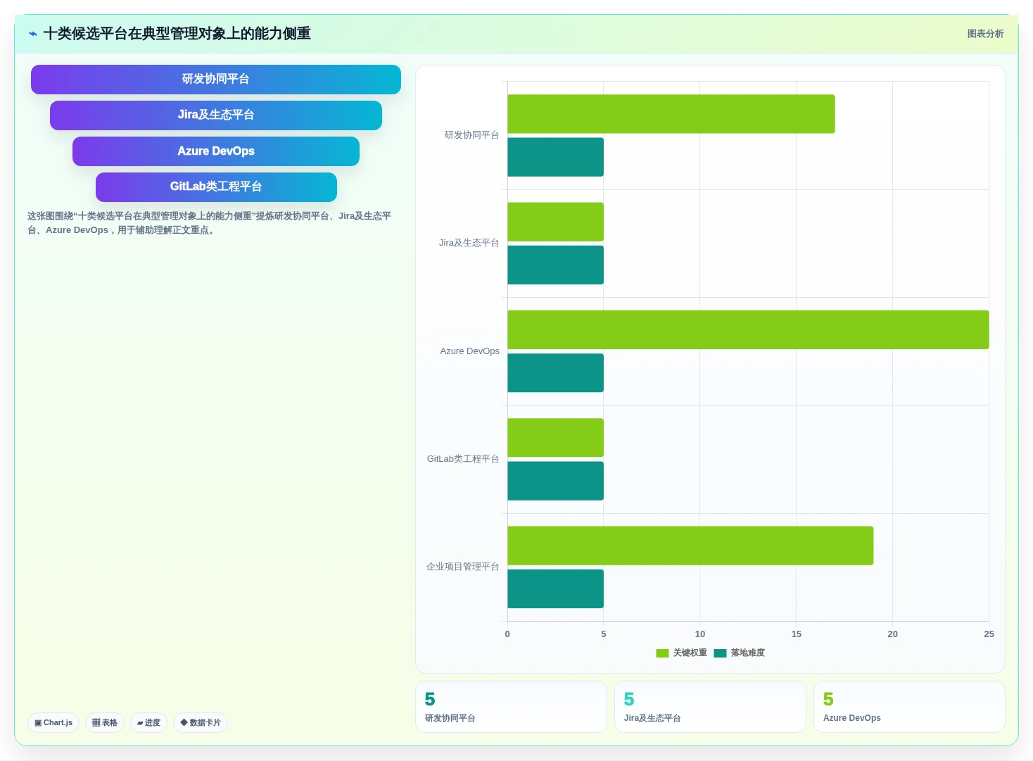1033x761 pixels.
Task: Click the x-axis tick label 20
Action: tap(893, 634)
